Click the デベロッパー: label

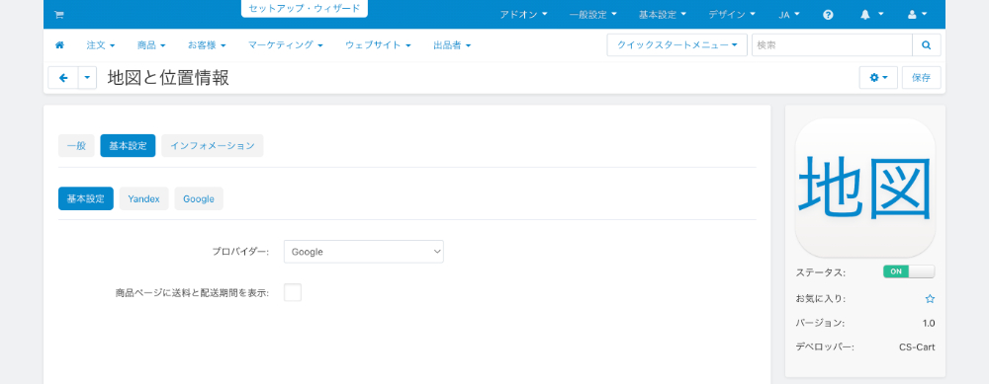pyautogui.click(x=825, y=347)
